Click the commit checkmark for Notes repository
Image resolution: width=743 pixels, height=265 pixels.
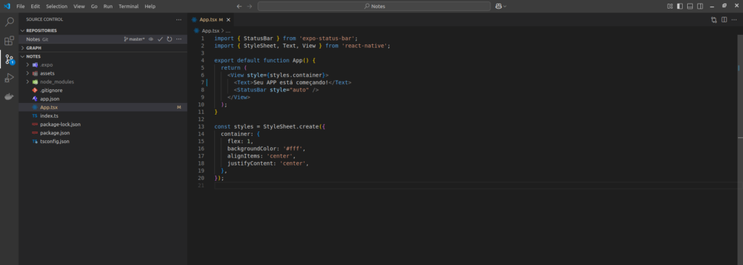160,39
